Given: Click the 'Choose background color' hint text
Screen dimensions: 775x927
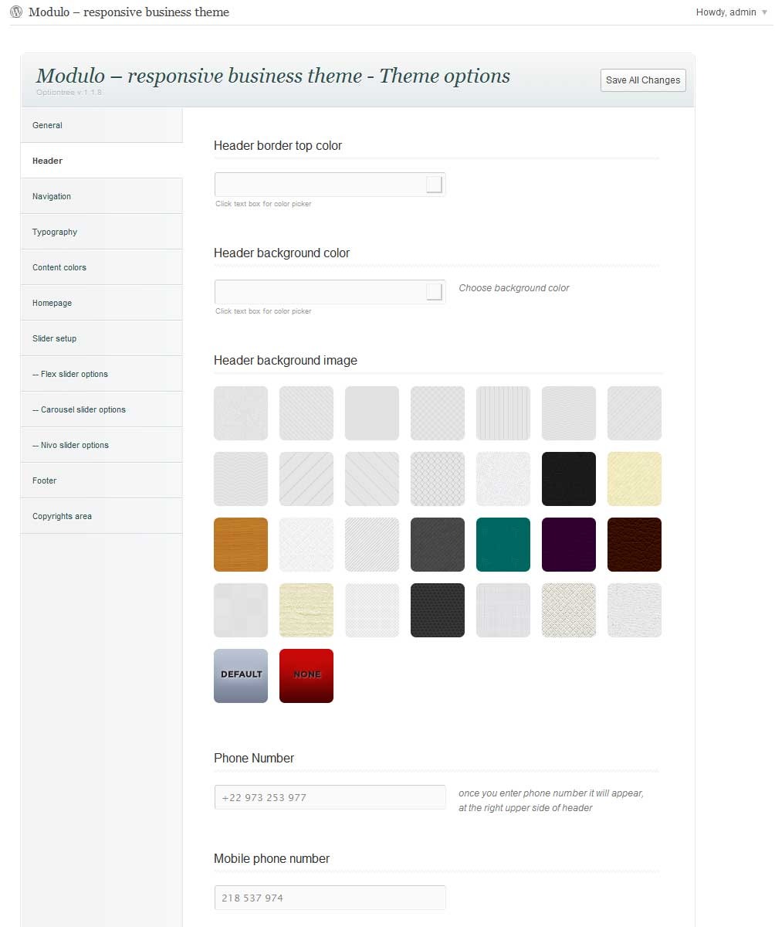Looking at the screenshot, I should [514, 288].
